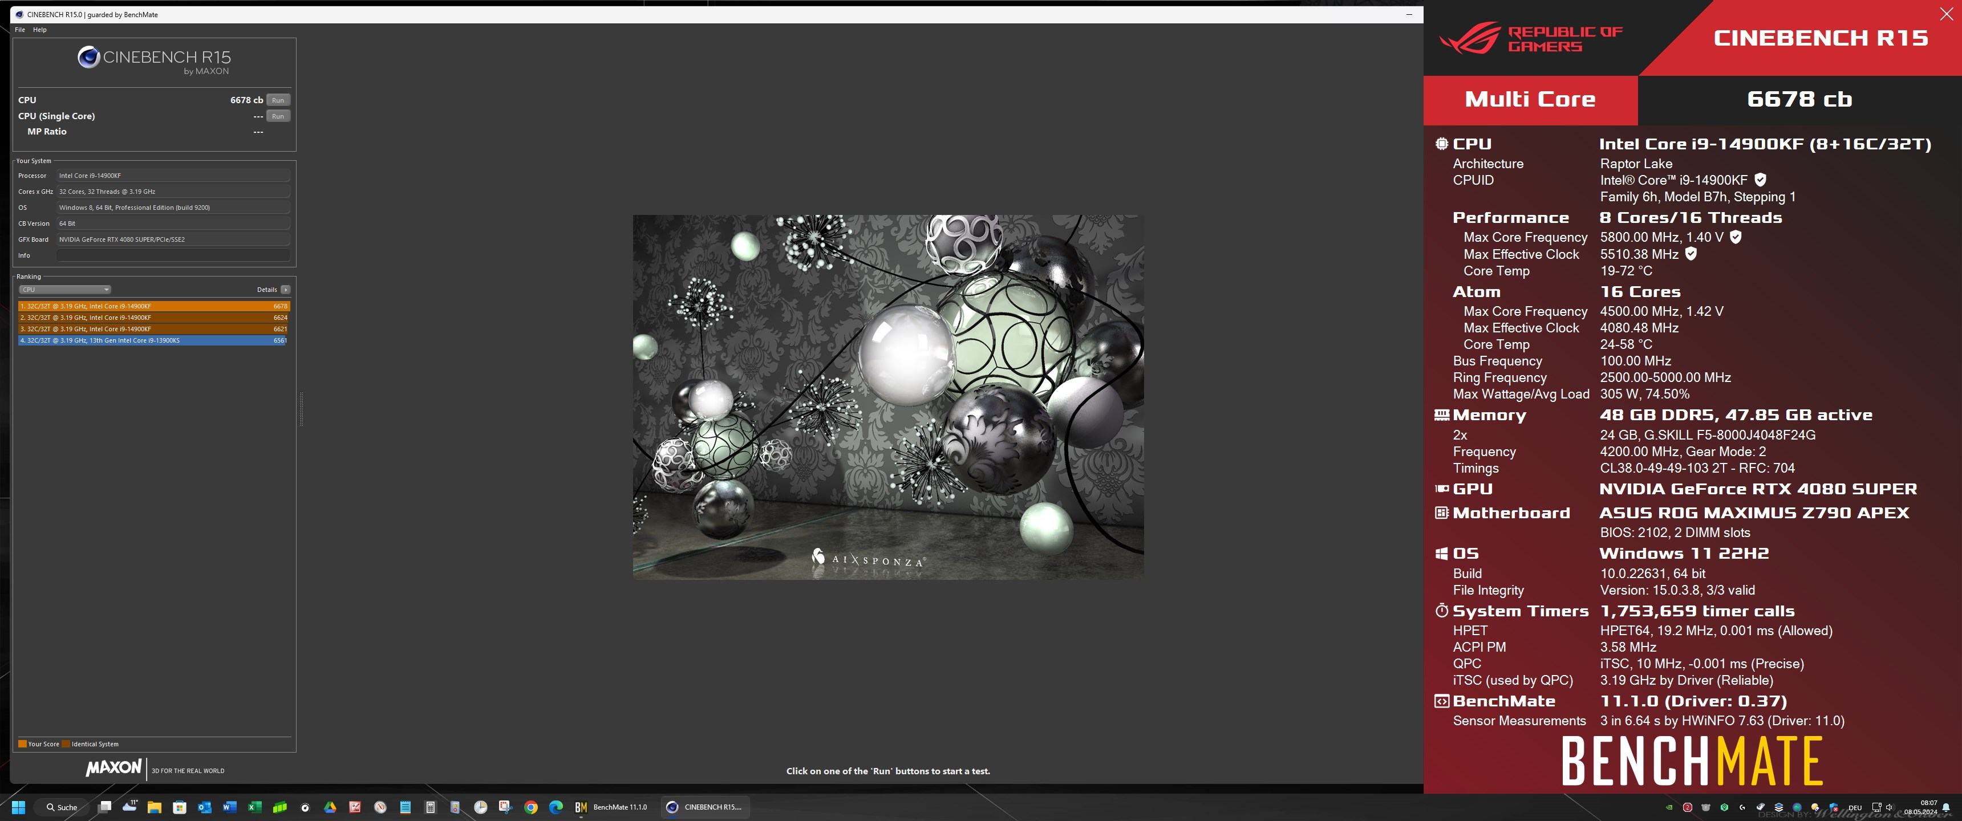
Task: Run the CPU multi-core benchmark
Action: tap(278, 100)
